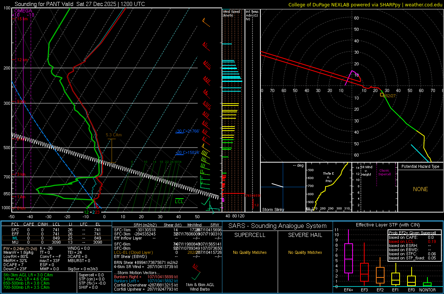Click the green "LCL" marker label
This screenshot has width=444, height=294.
click(x=179, y=201)
